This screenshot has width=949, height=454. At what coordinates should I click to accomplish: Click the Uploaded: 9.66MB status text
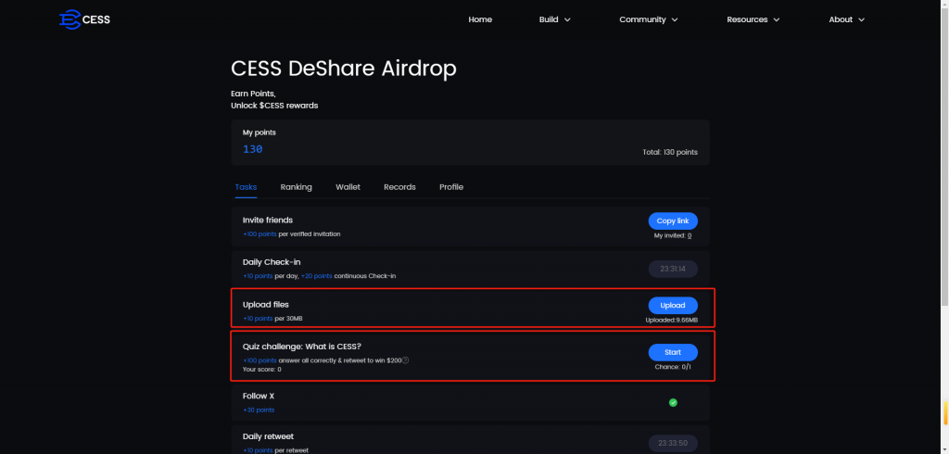coord(672,320)
